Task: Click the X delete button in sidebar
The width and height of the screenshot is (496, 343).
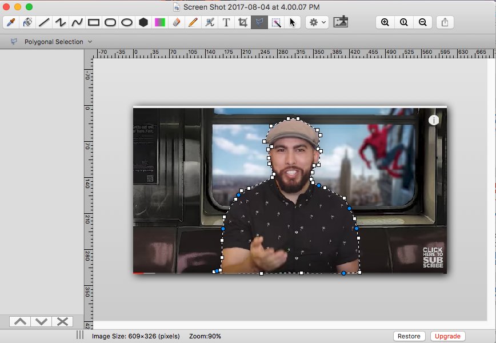Action: 62,321
